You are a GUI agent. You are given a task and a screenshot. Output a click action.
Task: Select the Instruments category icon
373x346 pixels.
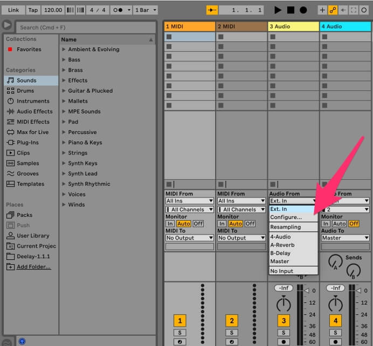coord(10,101)
